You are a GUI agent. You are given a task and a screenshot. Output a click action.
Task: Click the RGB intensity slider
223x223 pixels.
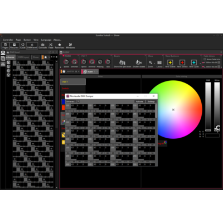(208, 106)
